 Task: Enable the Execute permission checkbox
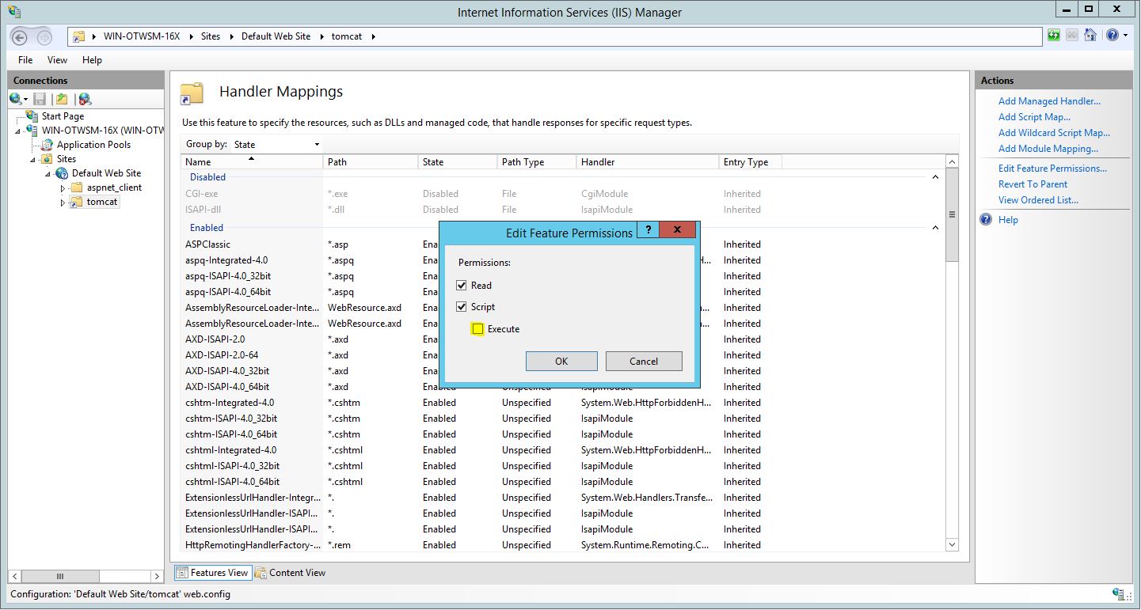coord(477,329)
